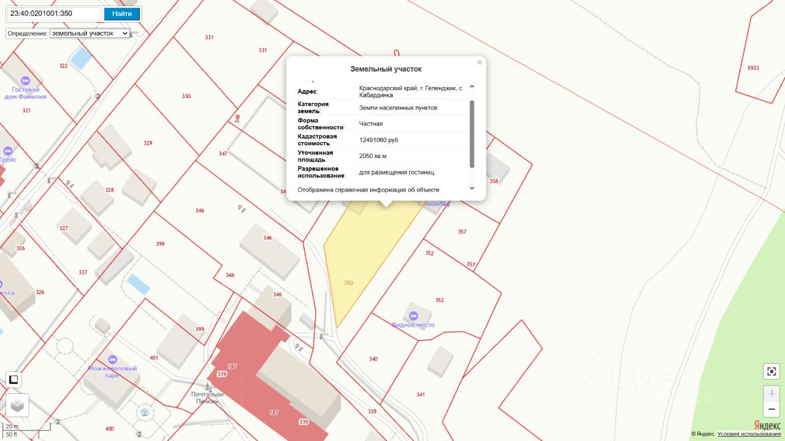The height and width of the screenshot is (441, 785).
Task: Activate the ruler measurement tool icon
Action: coord(13,380)
